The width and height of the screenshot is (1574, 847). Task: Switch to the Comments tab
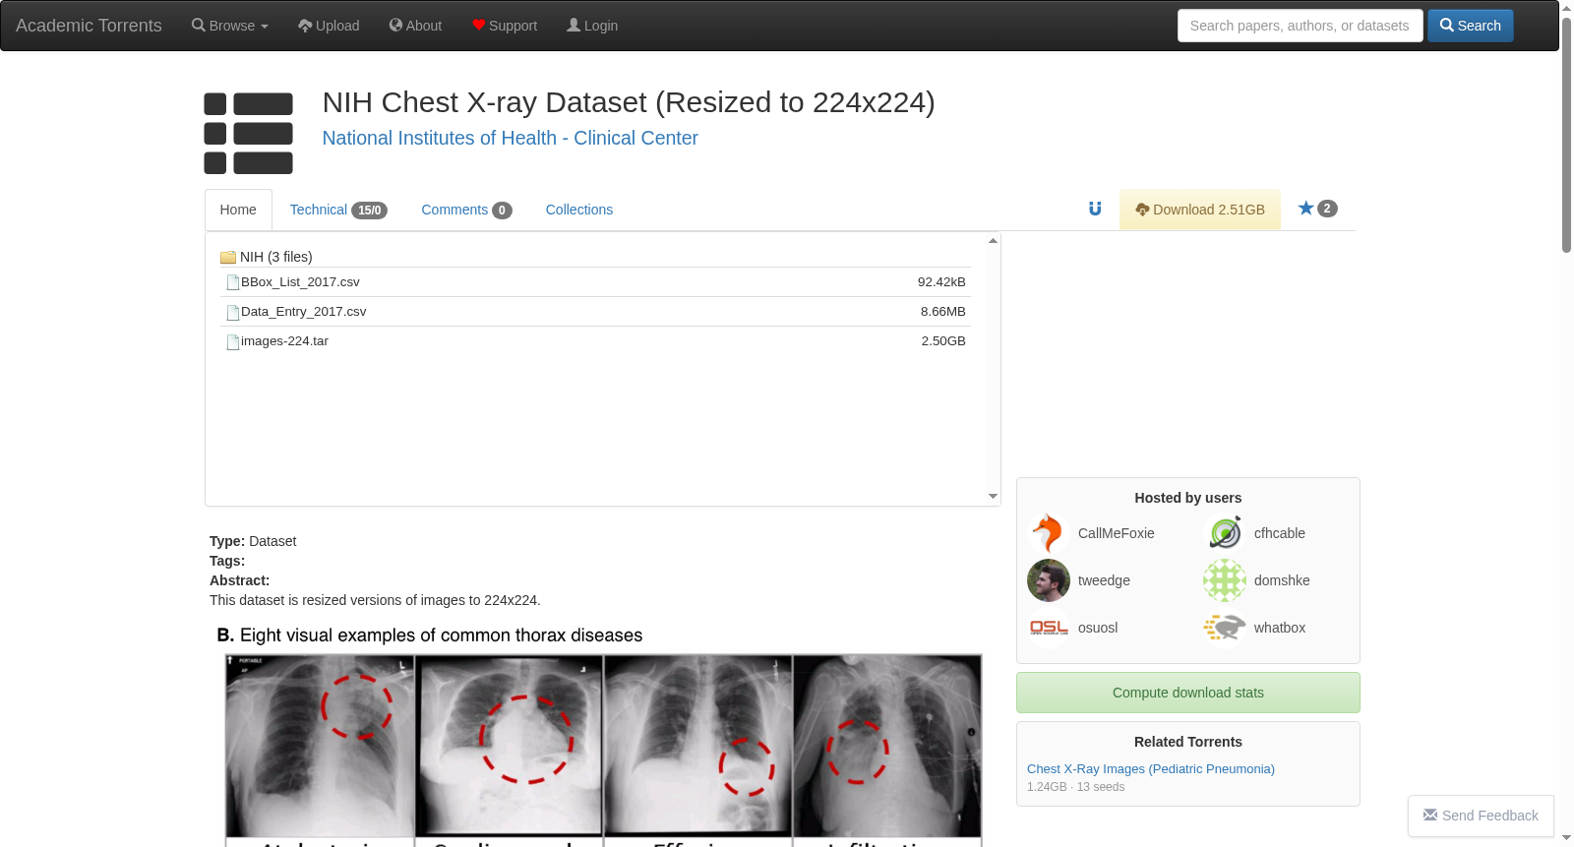[x=466, y=210]
